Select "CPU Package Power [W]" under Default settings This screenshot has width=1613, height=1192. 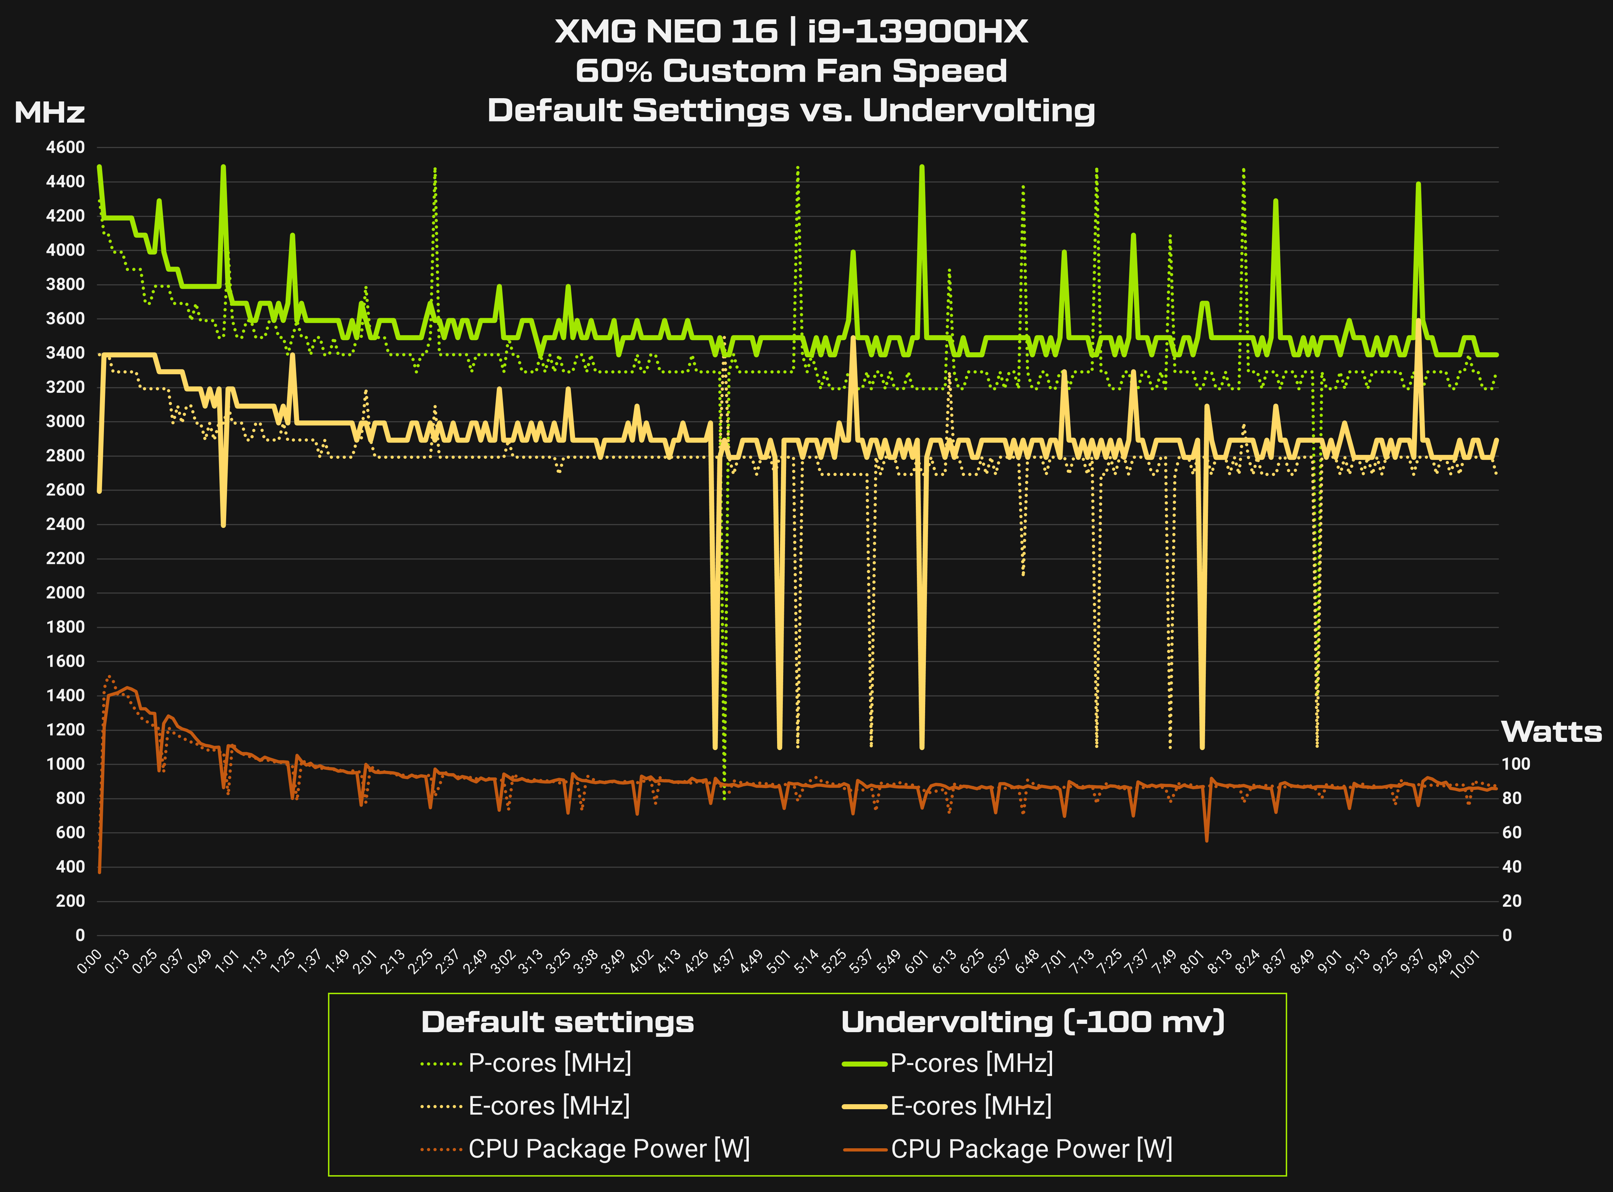(x=609, y=1149)
